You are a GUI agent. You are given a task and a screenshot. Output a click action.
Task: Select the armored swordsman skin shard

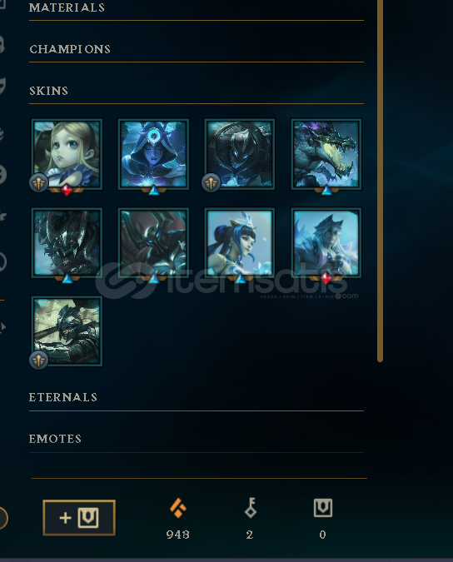click(67, 331)
